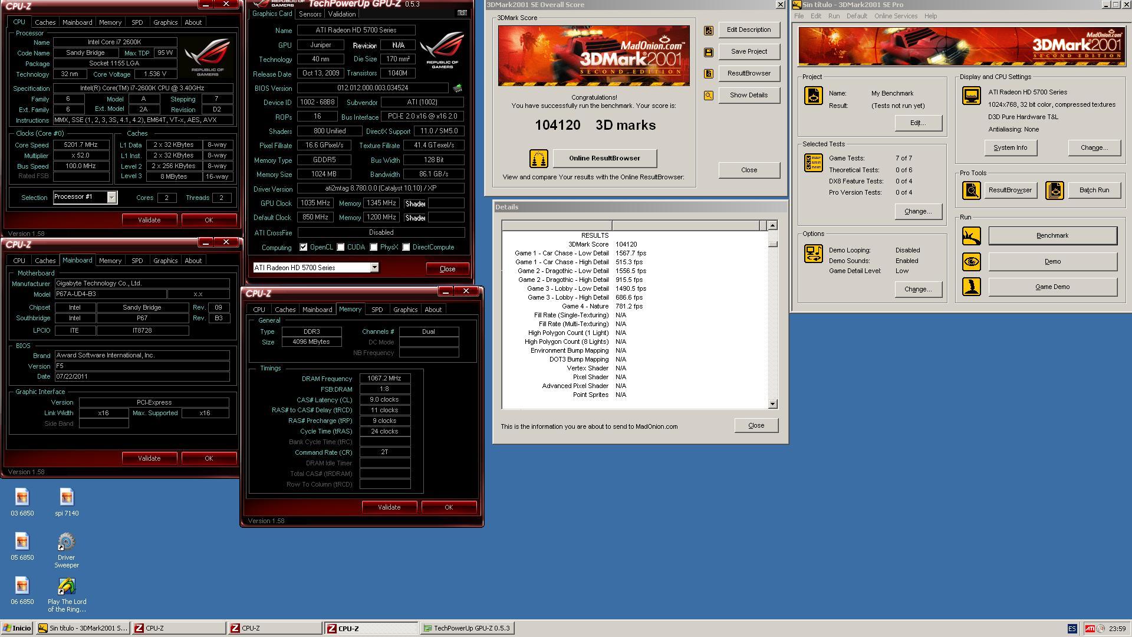The height and width of the screenshot is (637, 1132).
Task: Click the Game Demo button
Action: [x=1052, y=287]
